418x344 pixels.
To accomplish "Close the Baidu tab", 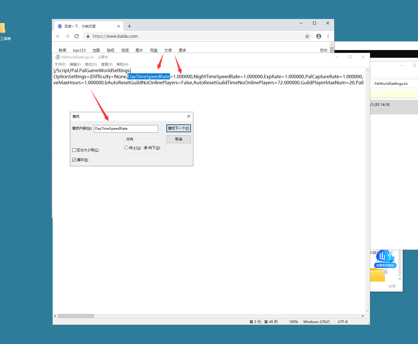I will 119,26.
